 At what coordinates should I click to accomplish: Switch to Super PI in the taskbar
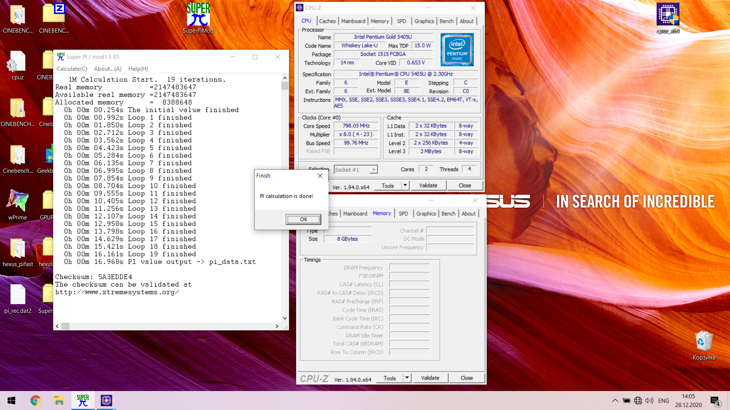(x=83, y=401)
